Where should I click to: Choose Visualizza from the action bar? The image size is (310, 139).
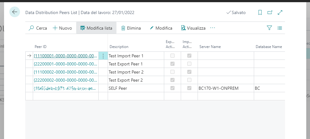[193, 28]
